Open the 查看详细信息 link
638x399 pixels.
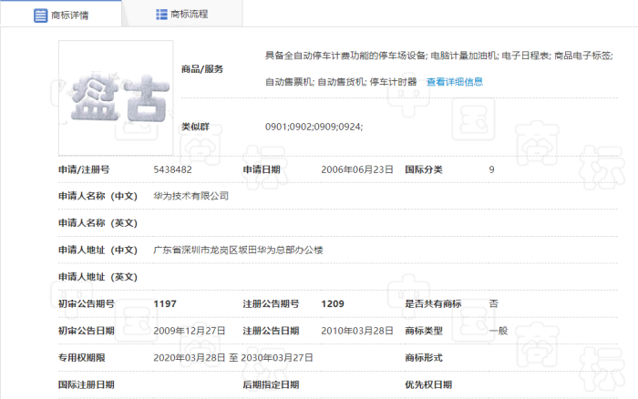tap(455, 82)
